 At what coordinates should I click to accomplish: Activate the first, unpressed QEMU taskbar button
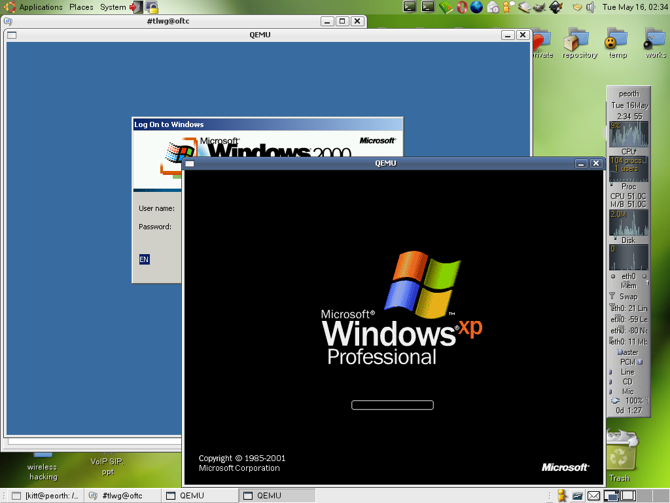click(x=200, y=496)
